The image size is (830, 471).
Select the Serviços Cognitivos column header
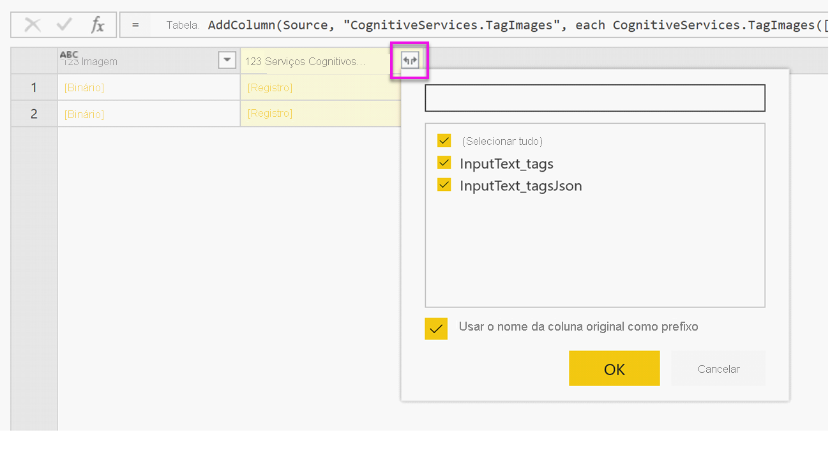tap(321, 61)
